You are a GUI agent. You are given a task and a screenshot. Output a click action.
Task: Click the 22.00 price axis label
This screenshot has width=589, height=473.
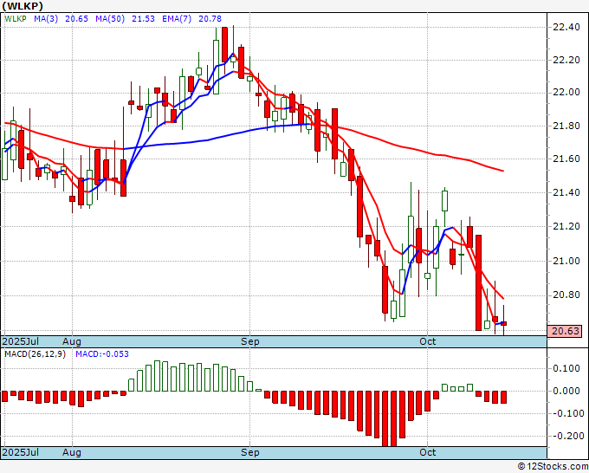pos(566,93)
